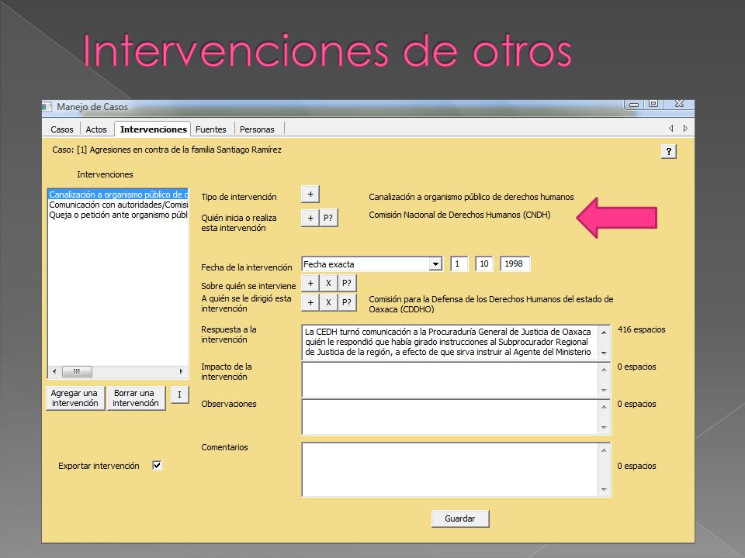Click in Impacto de la intervención text box
The image size is (745, 558).
click(449, 380)
